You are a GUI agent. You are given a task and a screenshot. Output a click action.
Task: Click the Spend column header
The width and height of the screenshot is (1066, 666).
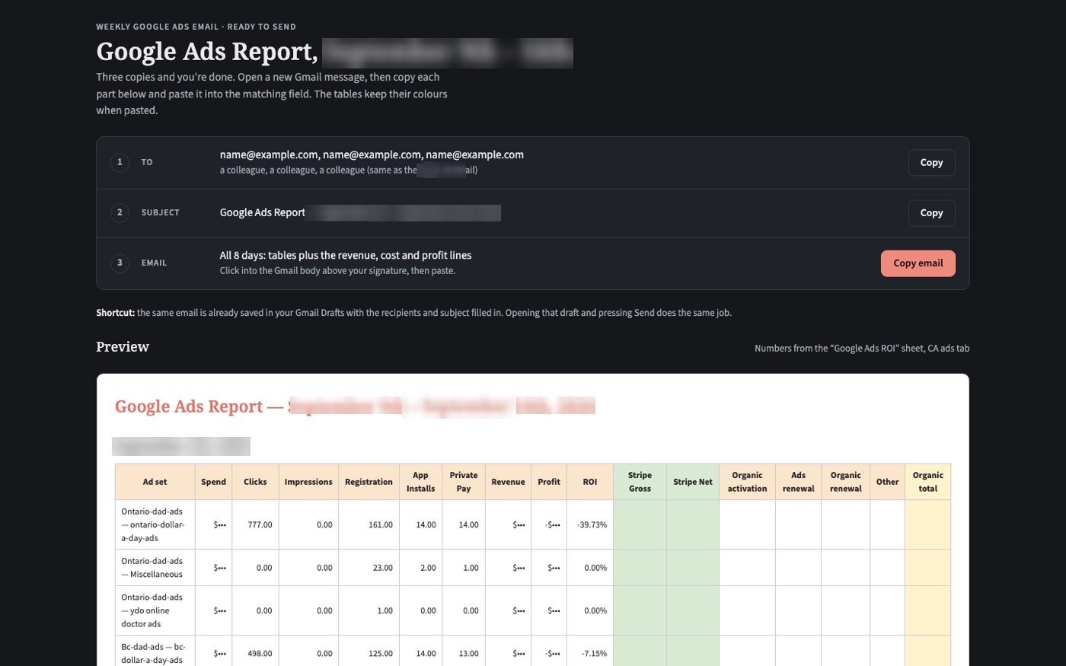tap(213, 482)
